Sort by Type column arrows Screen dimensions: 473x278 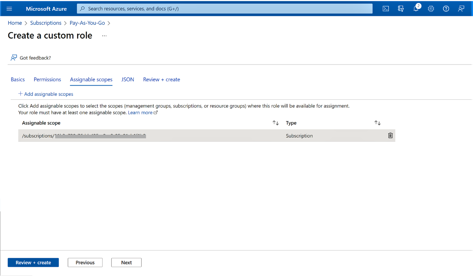click(377, 123)
